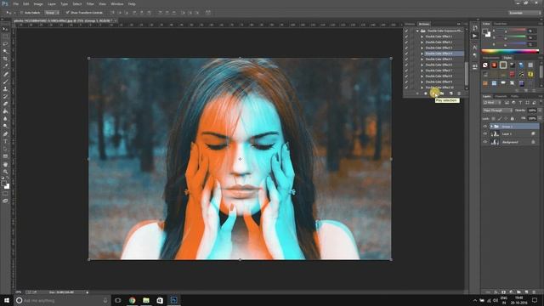Select the Horizontal Type tool
The height and width of the screenshot is (306, 544).
(5, 142)
